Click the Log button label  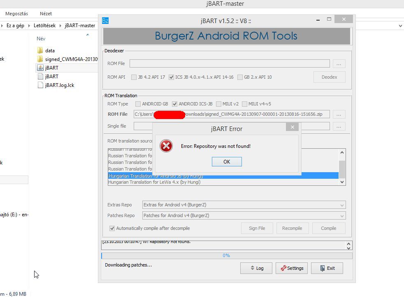260,268
